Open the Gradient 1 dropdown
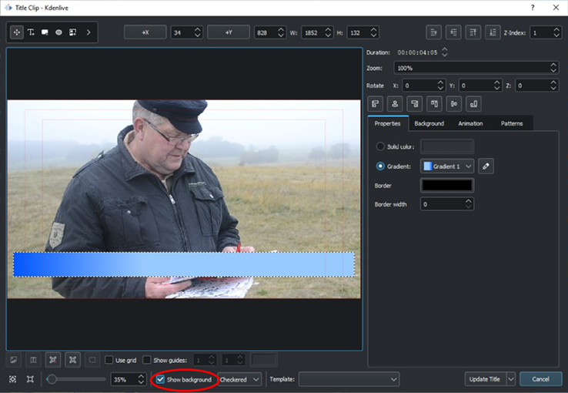This screenshot has height=393, width=568. pyautogui.click(x=447, y=166)
